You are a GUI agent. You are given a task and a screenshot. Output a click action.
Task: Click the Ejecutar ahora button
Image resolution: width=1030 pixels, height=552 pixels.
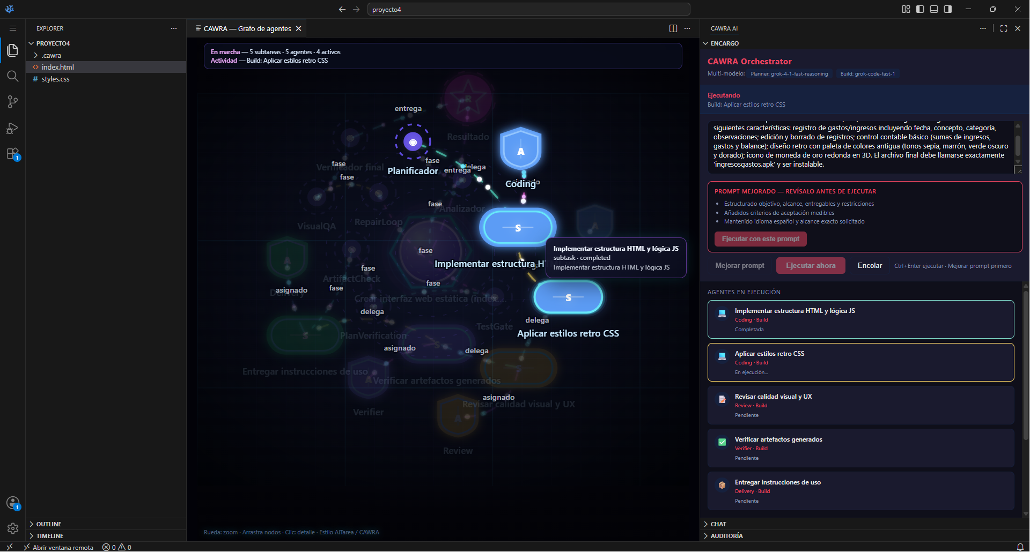tap(811, 266)
